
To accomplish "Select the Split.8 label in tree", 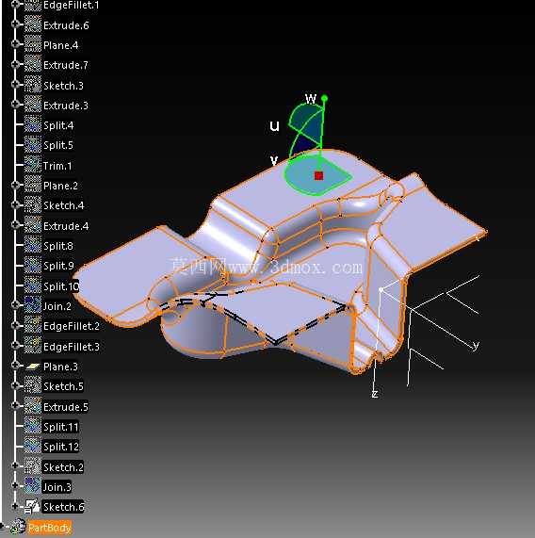I will pyautogui.click(x=58, y=246).
